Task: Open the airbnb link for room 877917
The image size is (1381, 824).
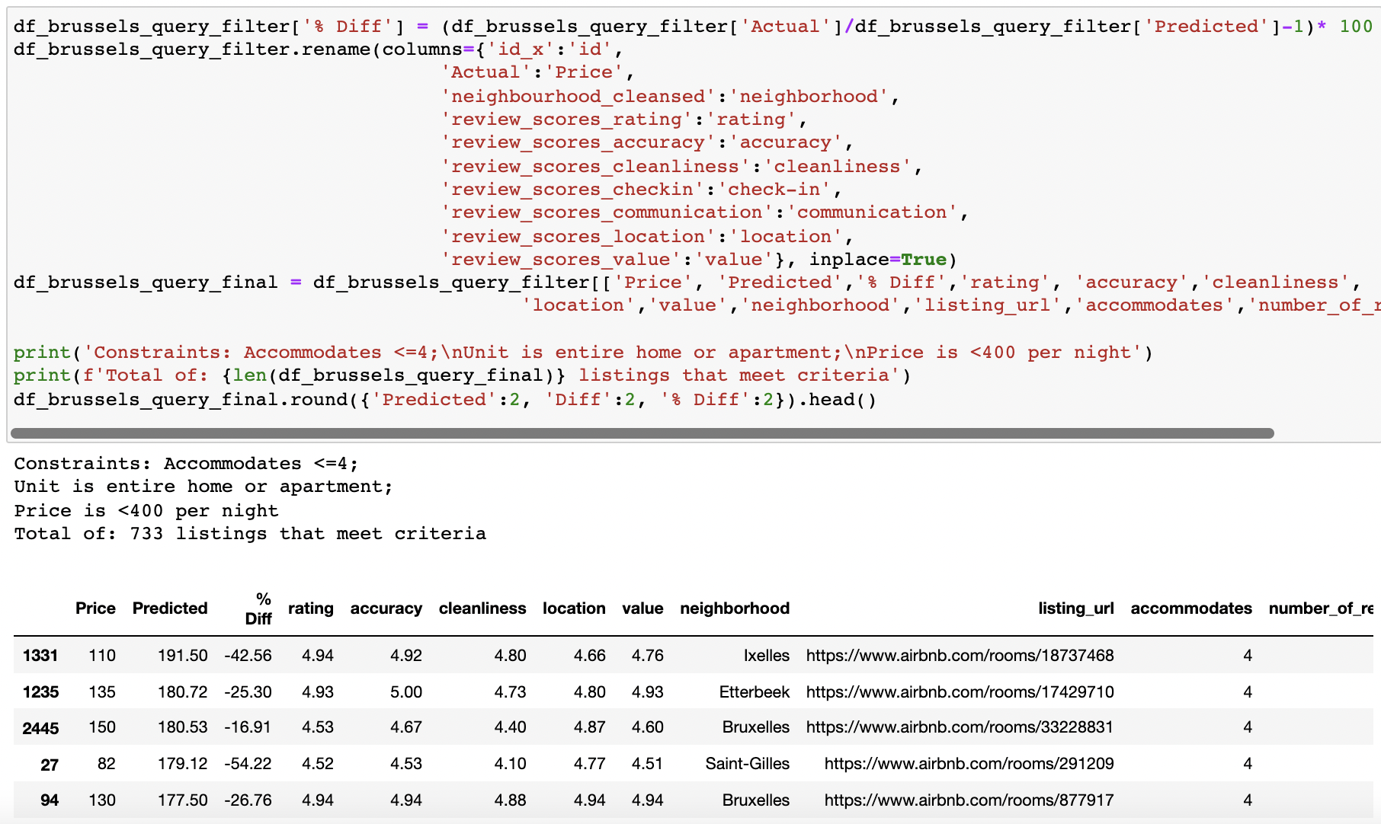Action: click(969, 800)
